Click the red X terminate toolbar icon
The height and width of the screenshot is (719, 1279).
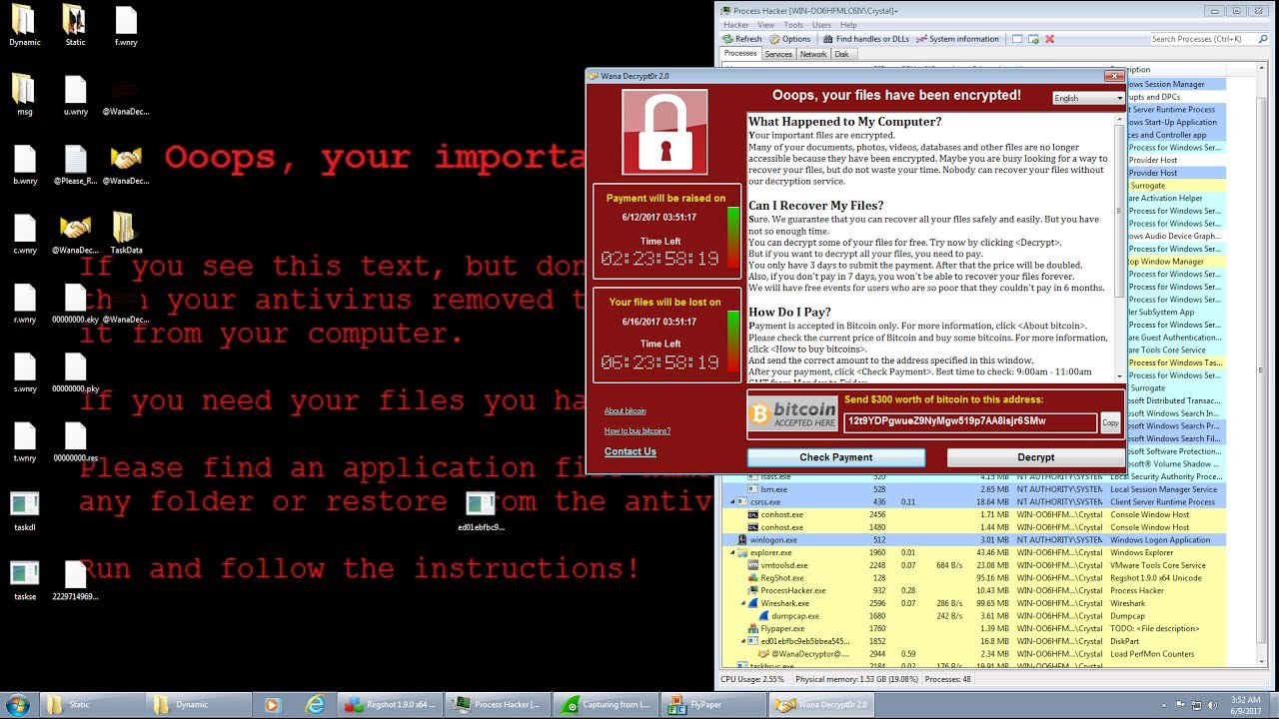click(x=1049, y=39)
